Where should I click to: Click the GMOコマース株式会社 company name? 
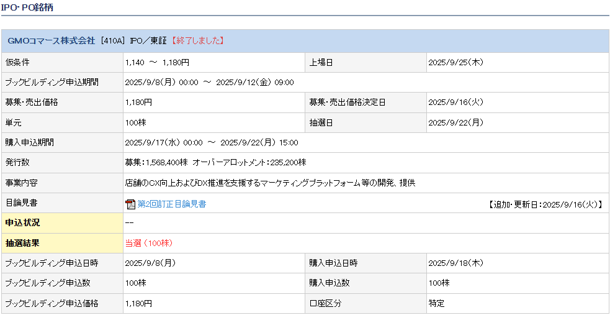51,40
